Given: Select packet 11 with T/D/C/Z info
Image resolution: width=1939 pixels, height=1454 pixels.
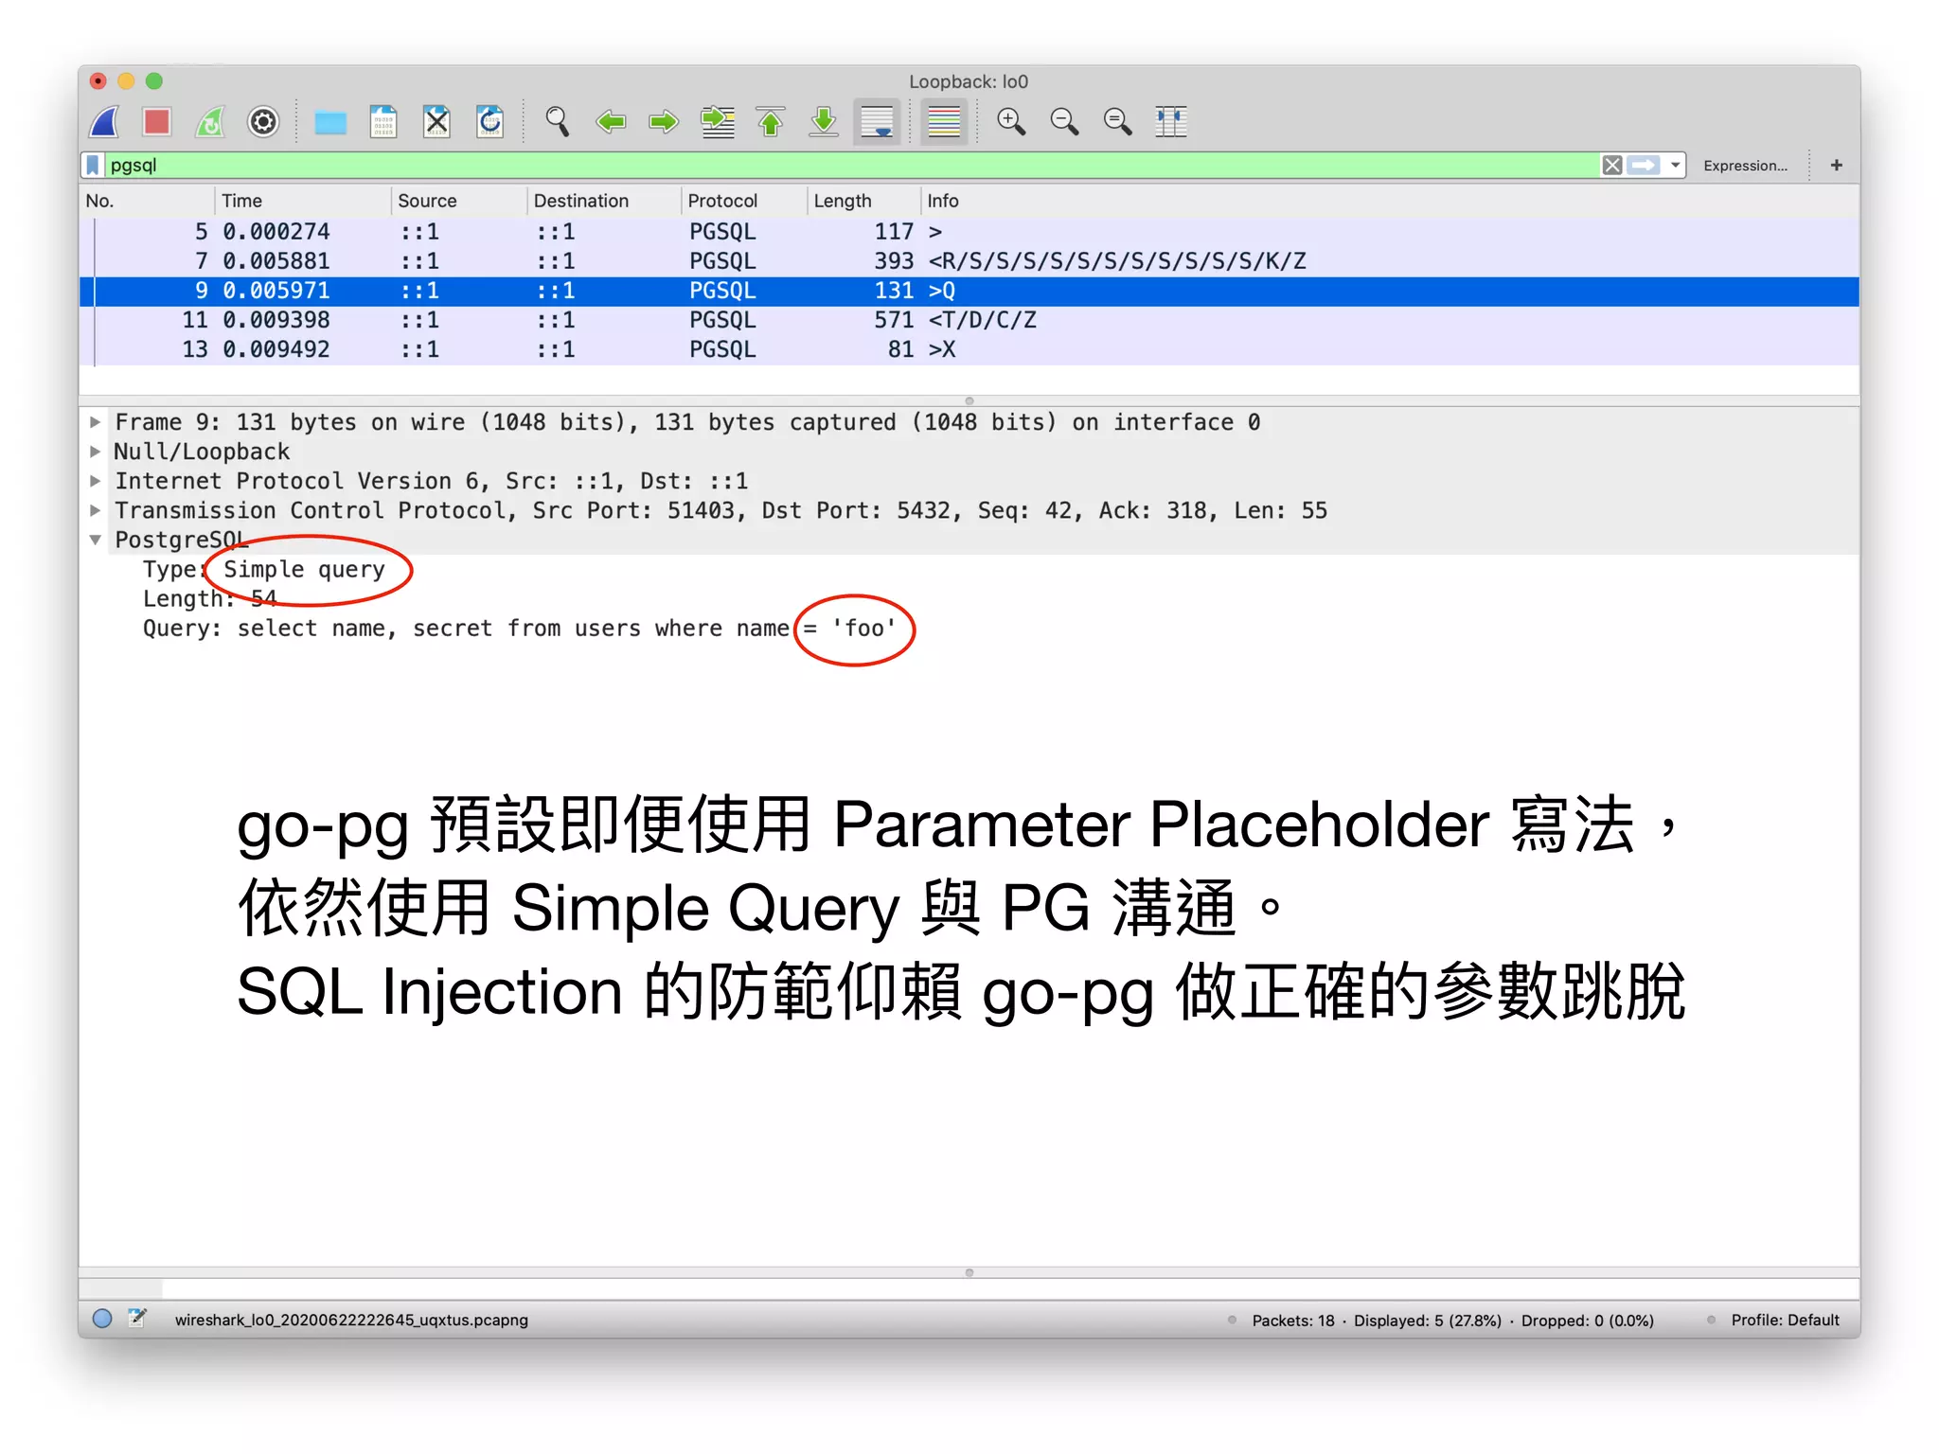Looking at the screenshot, I should pos(969,320).
